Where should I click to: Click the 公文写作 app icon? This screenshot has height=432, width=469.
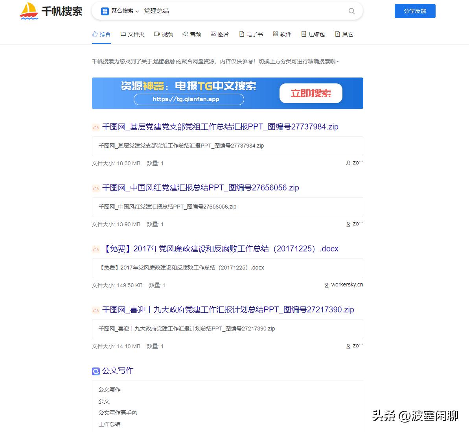(x=96, y=371)
